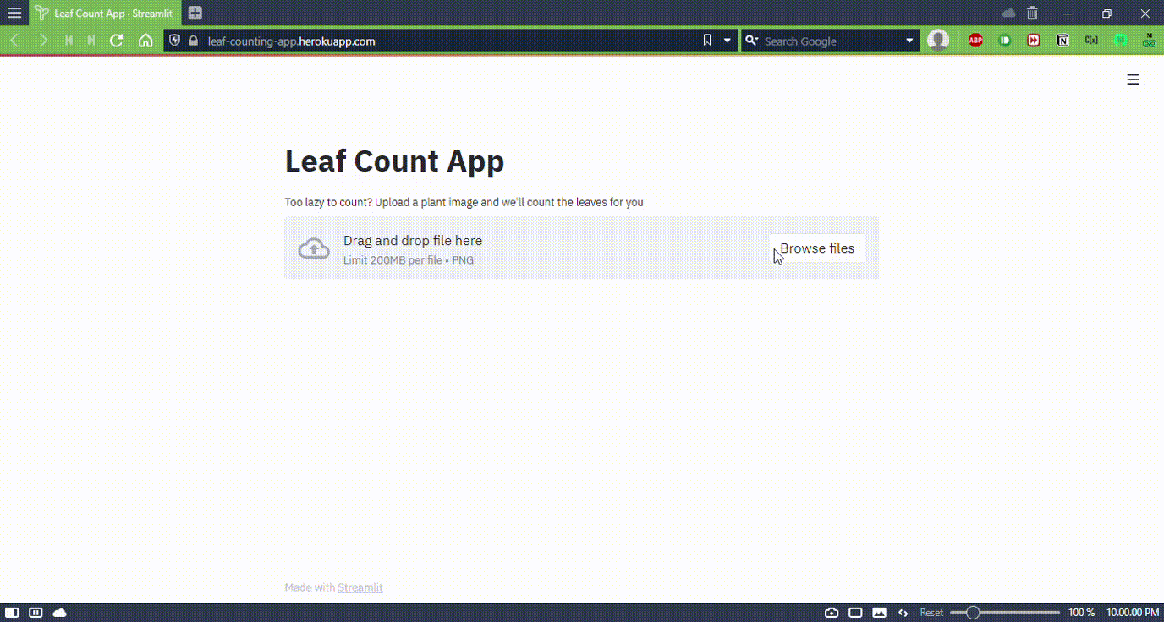This screenshot has width=1164, height=622.
Task: Click the Browse files button
Action: coord(817,248)
